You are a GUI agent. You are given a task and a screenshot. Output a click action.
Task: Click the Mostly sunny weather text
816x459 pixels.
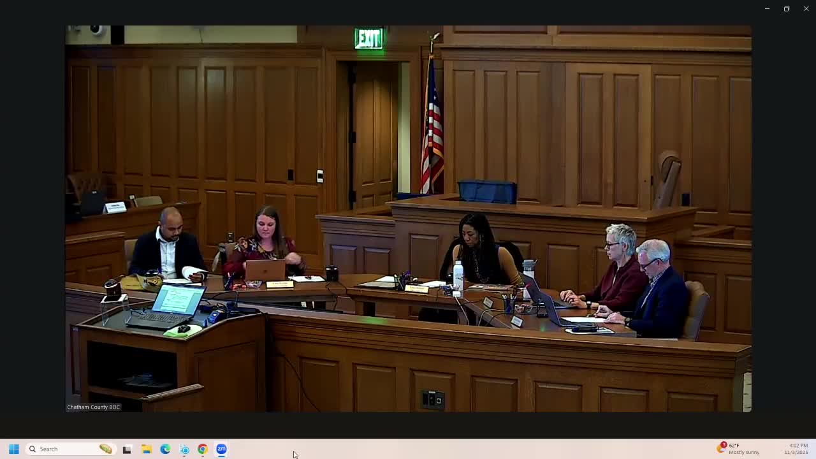coord(743,452)
